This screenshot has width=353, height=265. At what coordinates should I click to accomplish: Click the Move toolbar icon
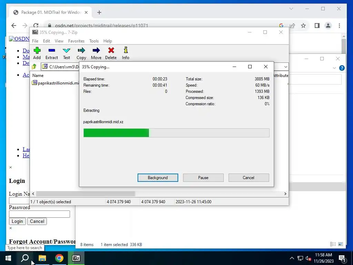tap(96, 53)
